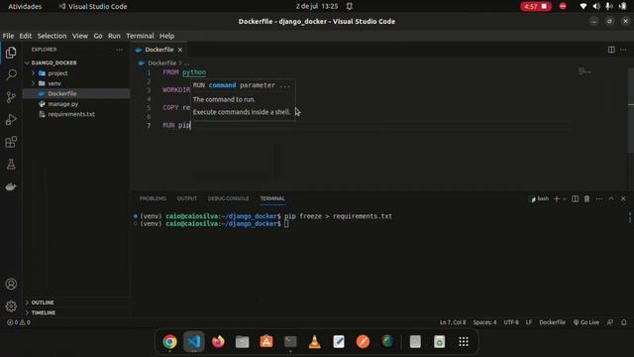
Task: Open the View menu
Action: 80,36
